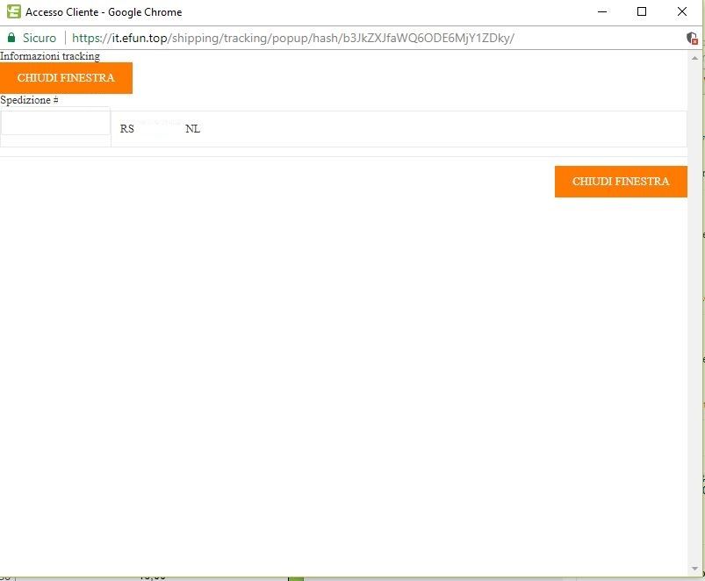Maximize the Accesso Cliente popup window
The image size is (705, 581).
click(x=642, y=11)
